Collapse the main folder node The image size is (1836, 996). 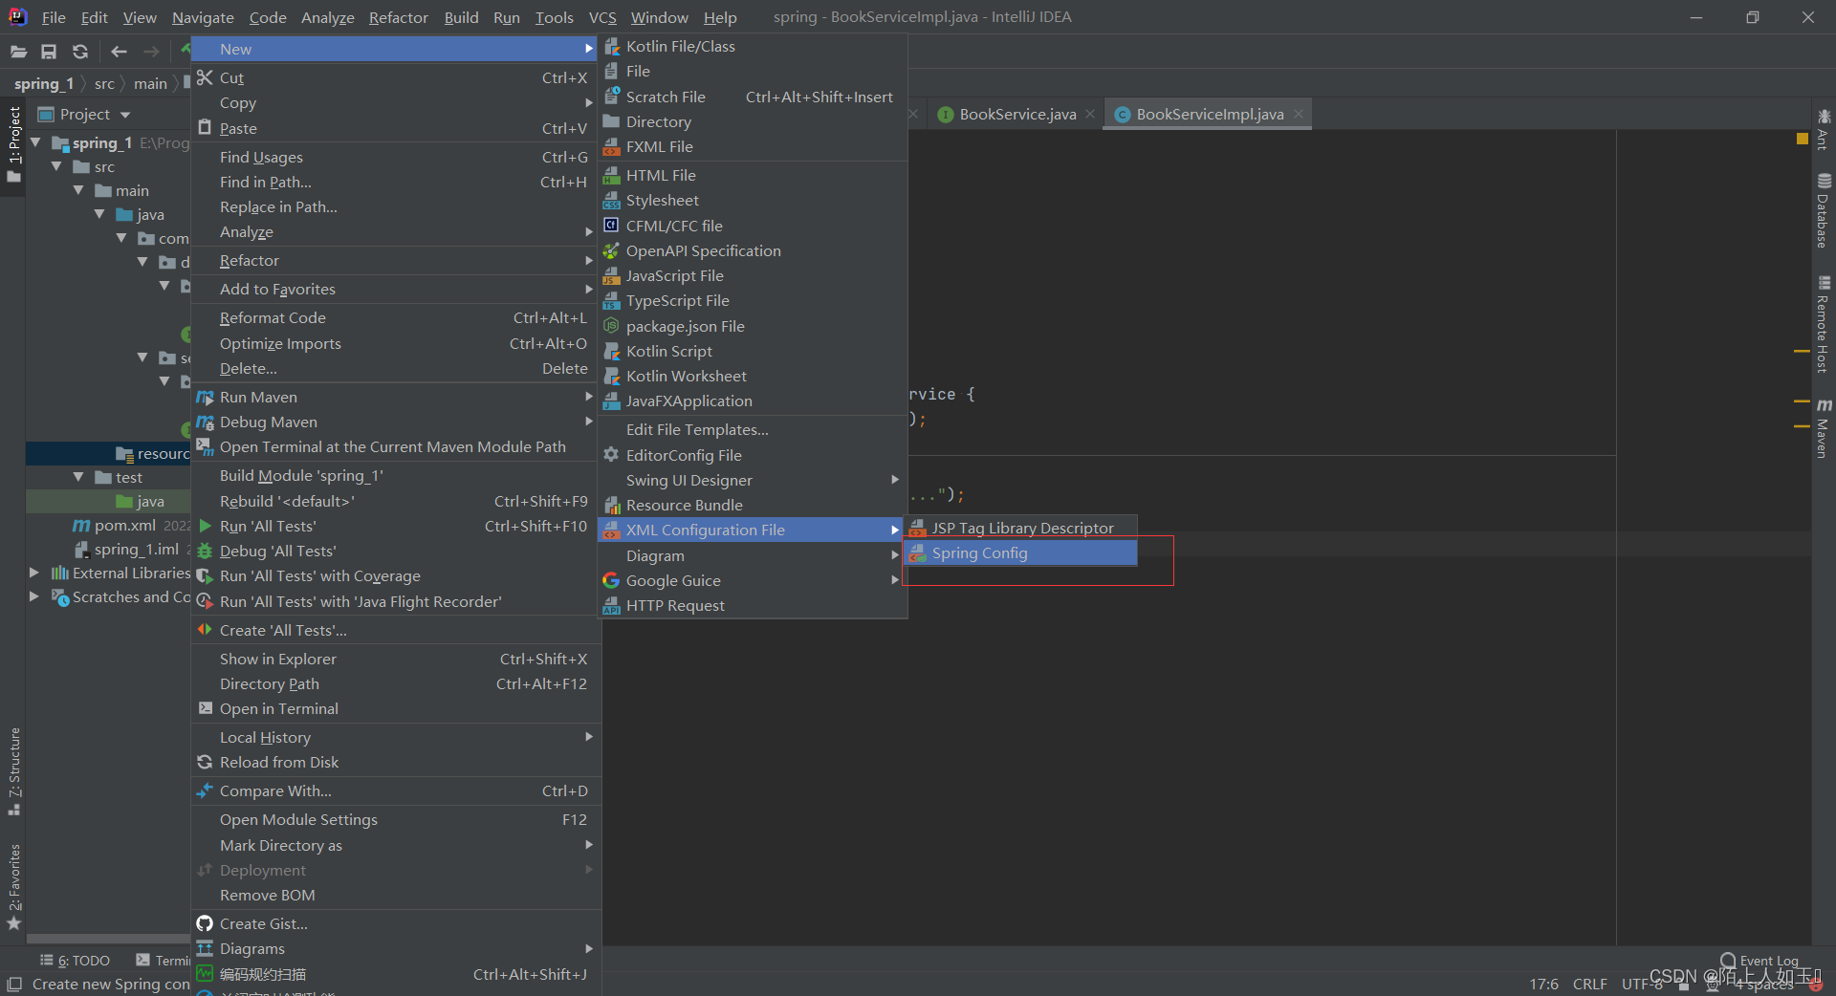[78, 190]
